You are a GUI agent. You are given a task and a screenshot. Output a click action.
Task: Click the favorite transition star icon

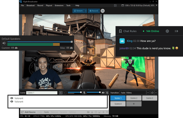pyautogui.click(x=152, y=93)
